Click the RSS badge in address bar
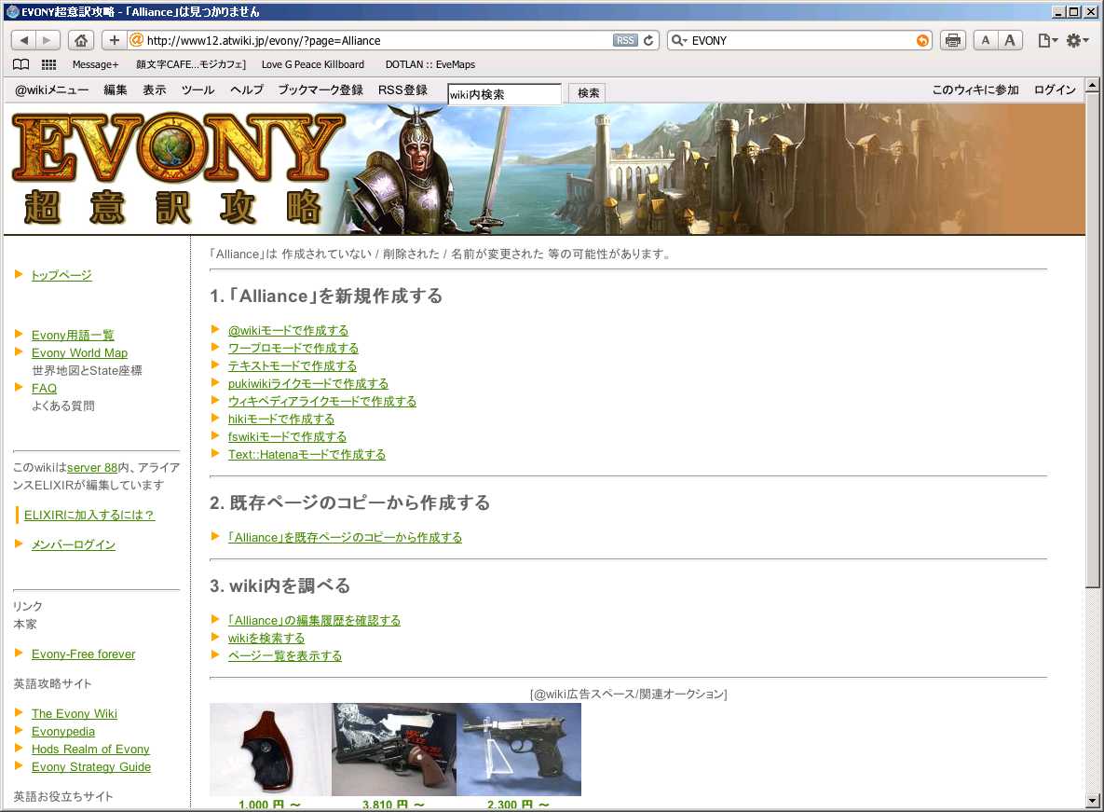The width and height of the screenshot is (1104, 812). [624, 41]
